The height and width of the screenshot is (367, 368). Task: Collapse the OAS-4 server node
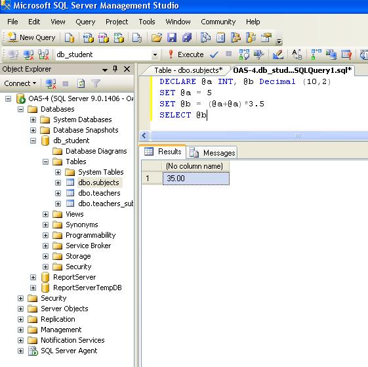9,98
